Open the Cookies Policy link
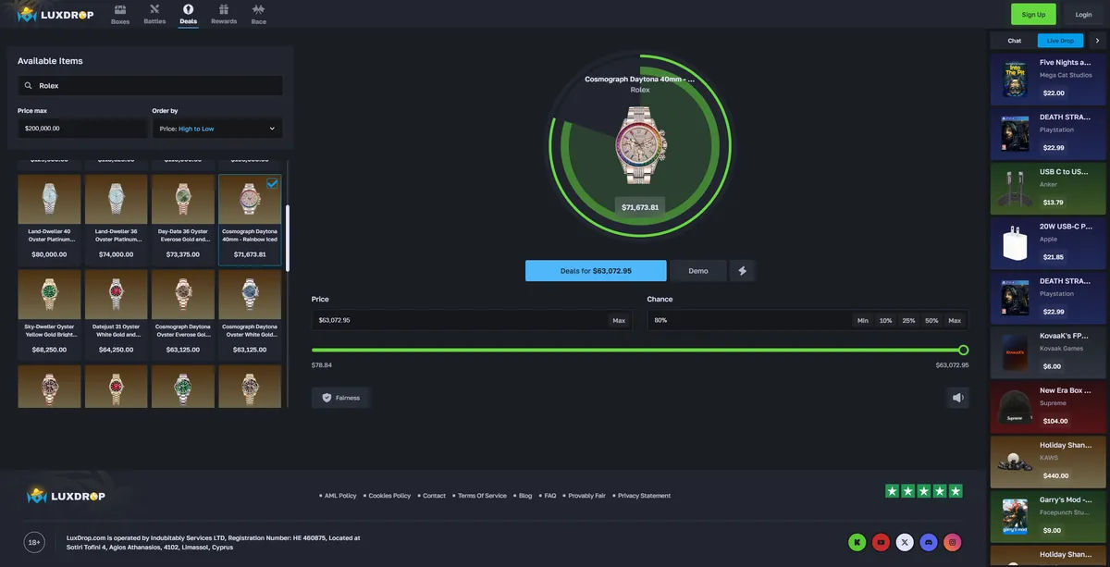The height and width of the screenshot is (567, 1110). [388, 496]
